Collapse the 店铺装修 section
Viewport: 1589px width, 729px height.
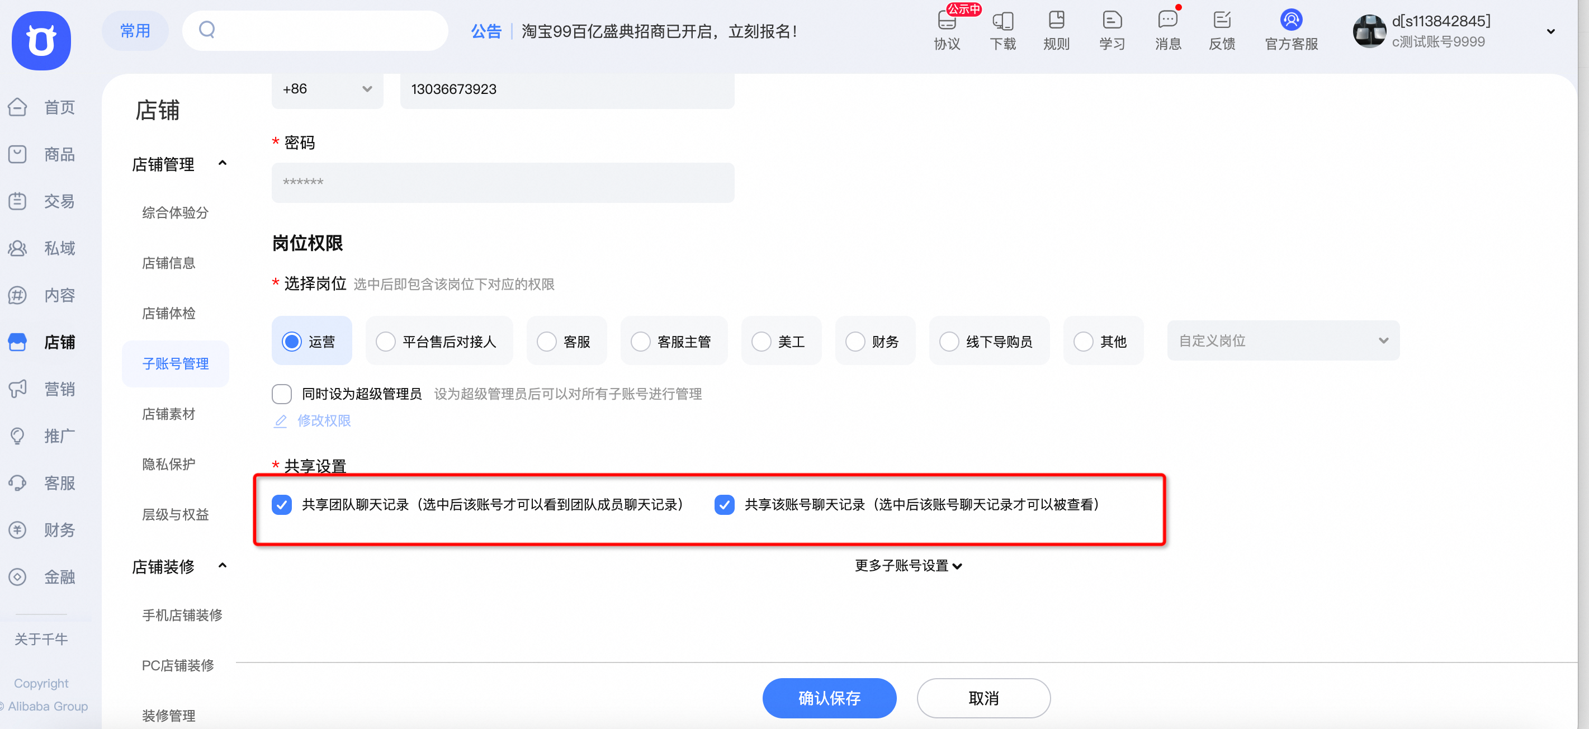[x=223, y=566]
